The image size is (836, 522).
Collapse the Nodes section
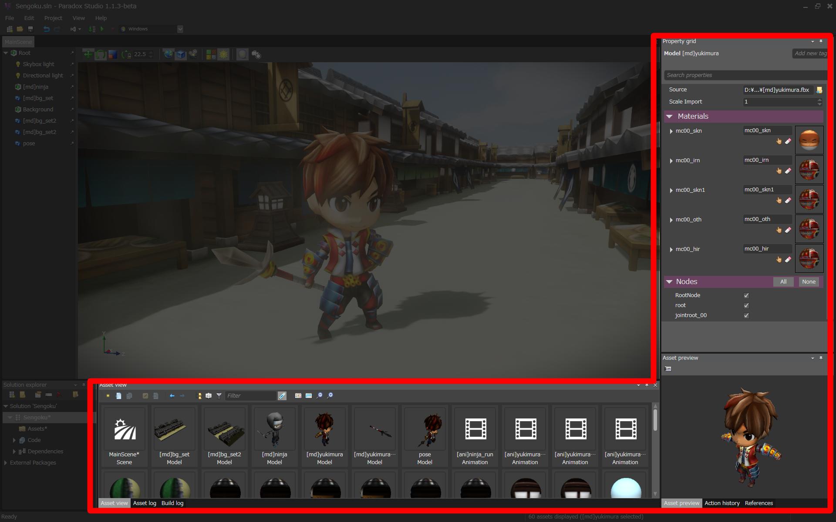tap(669, 282)
